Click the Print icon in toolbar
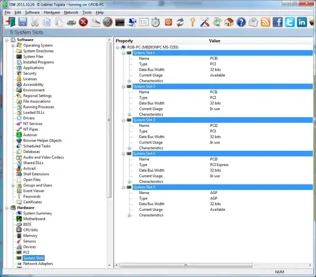The image size is (316, 277). [71, 22]
